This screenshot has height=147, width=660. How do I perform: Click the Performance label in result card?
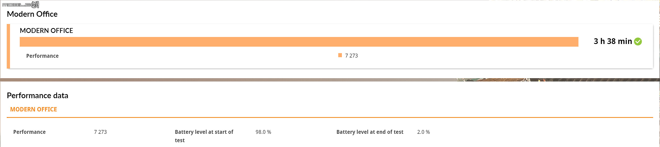tap(42, 56)
